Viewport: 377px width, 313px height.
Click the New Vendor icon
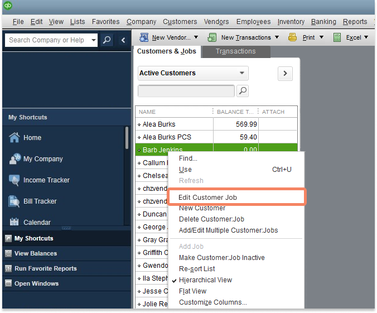pos(144,37)
